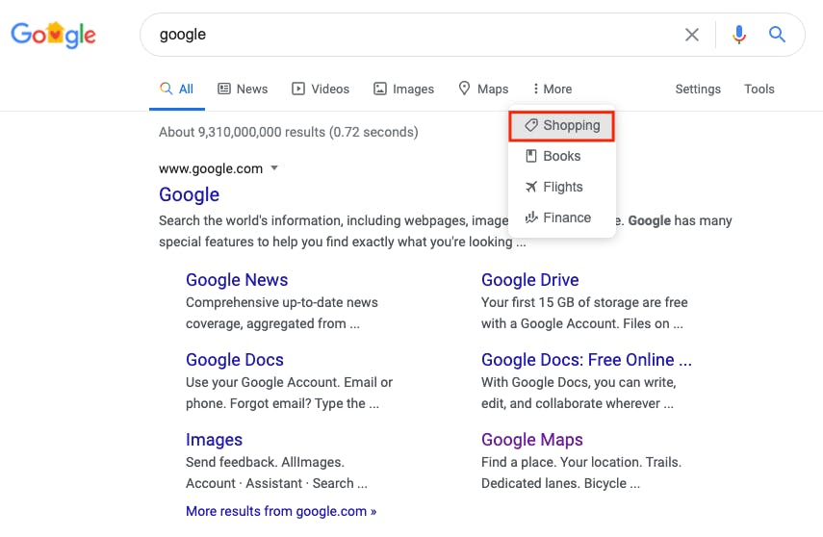Click the Tools button
This screenshot has width=823, height=537.
click(759, 89)
